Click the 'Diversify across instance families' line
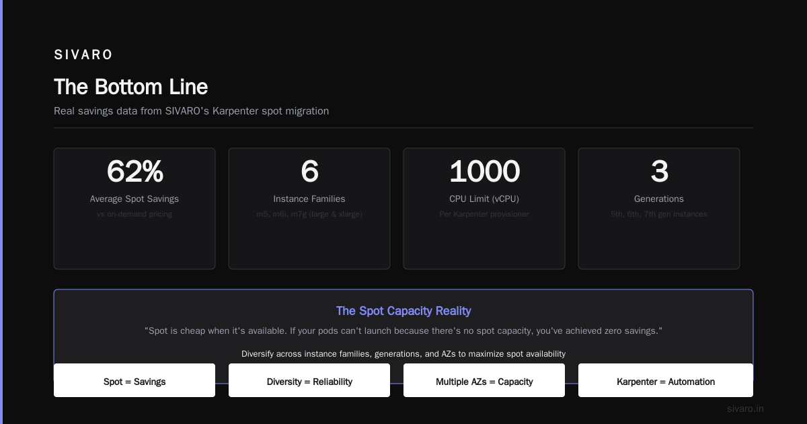The image size is (807, 424). (x=403, y=354)
